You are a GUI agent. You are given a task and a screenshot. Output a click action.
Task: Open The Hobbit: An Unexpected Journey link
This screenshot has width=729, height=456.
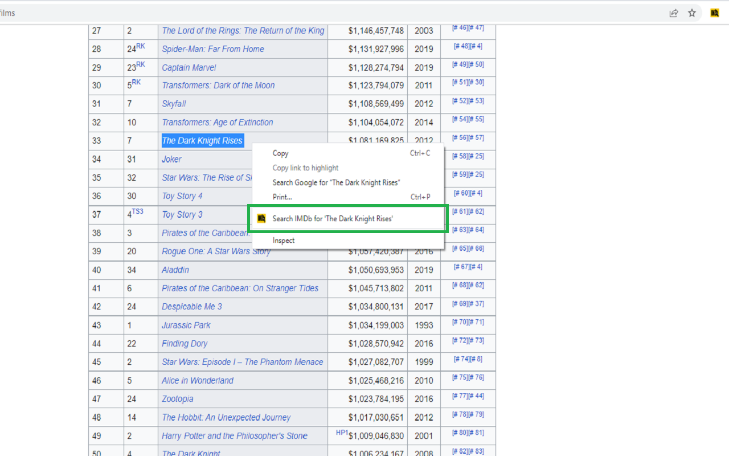coord(226,417)
